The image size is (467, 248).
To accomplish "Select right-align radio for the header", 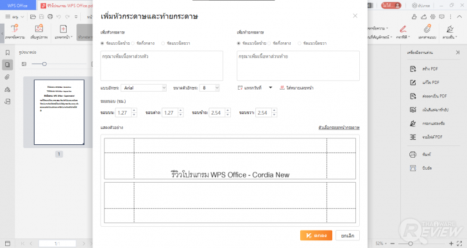I will pos(163,44).
